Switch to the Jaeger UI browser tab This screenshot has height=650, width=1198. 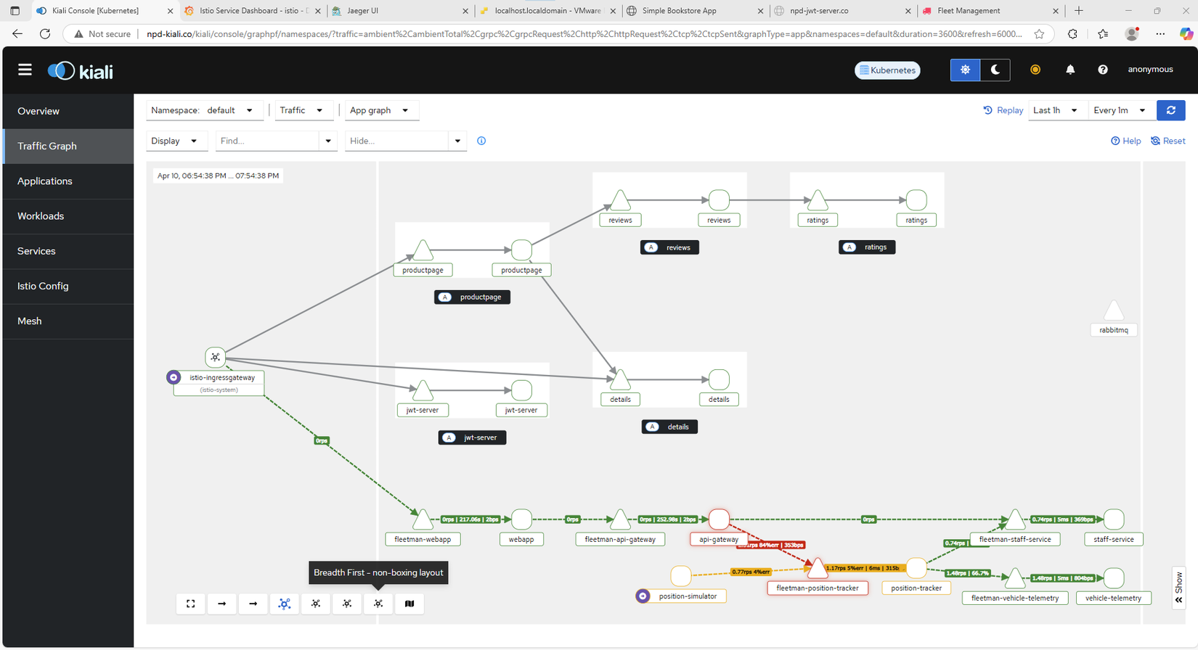400,11
